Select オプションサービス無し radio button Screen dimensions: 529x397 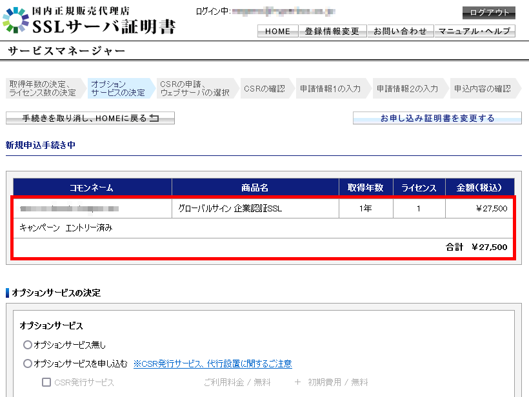click(28, 345)
